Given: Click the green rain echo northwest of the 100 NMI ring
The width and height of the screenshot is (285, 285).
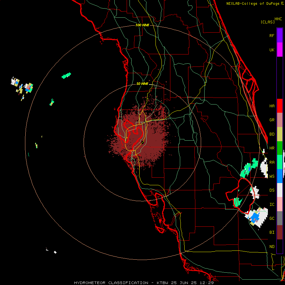Looking at the screenshot, I should pos(66,75).
